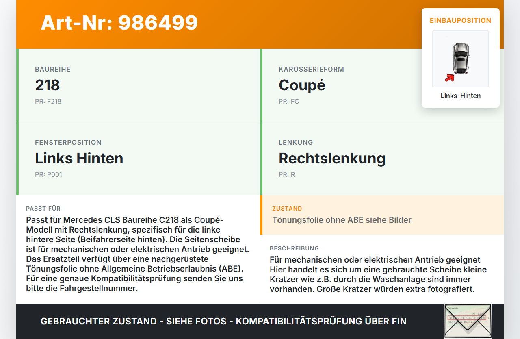Click the PR: R code text
520x339 pixels.
pyautogui.click(x=287, y=175)
